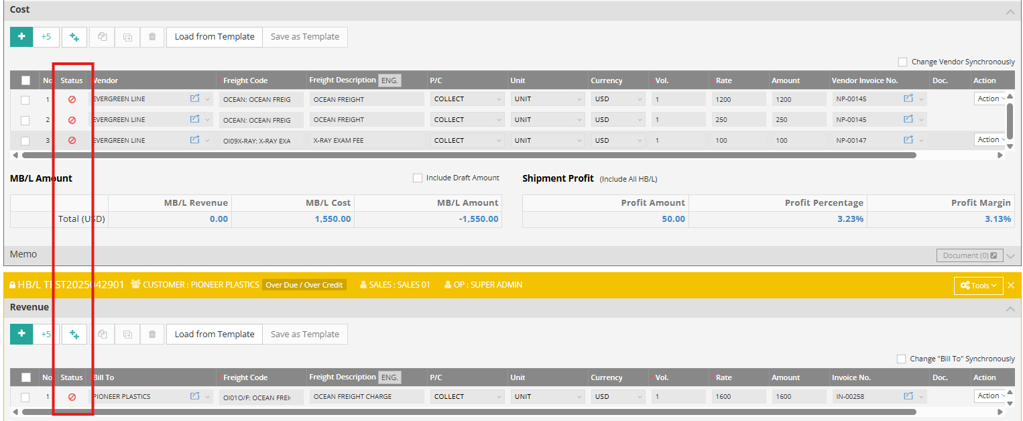Open Currency dropdown in Revenue row 1
This screenshot has height=421, width=1023.
617,397
